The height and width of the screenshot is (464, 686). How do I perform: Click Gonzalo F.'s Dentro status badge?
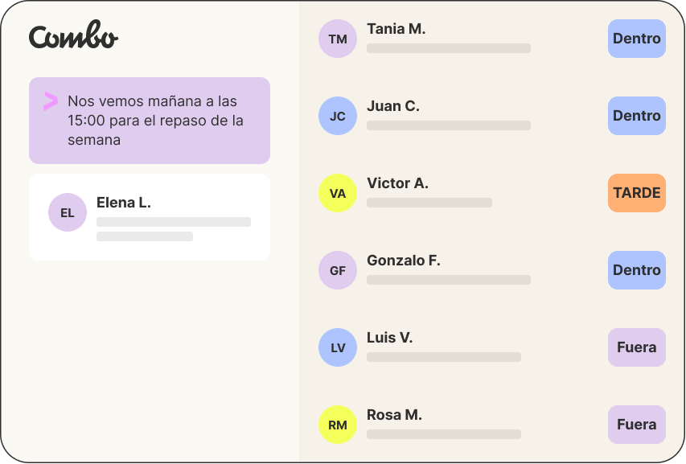pyautogui.click(x=636, y=270)
